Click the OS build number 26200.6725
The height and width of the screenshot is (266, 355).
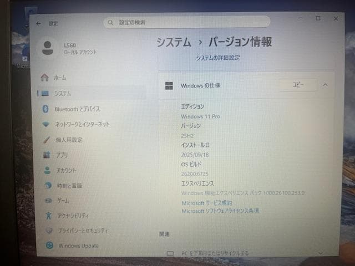click(195, 174)
